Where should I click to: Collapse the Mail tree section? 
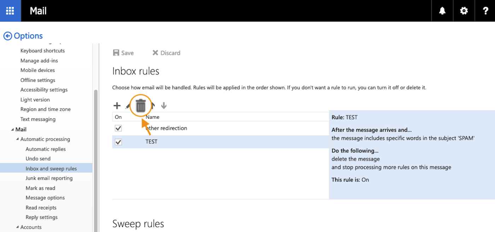point(13,130)
